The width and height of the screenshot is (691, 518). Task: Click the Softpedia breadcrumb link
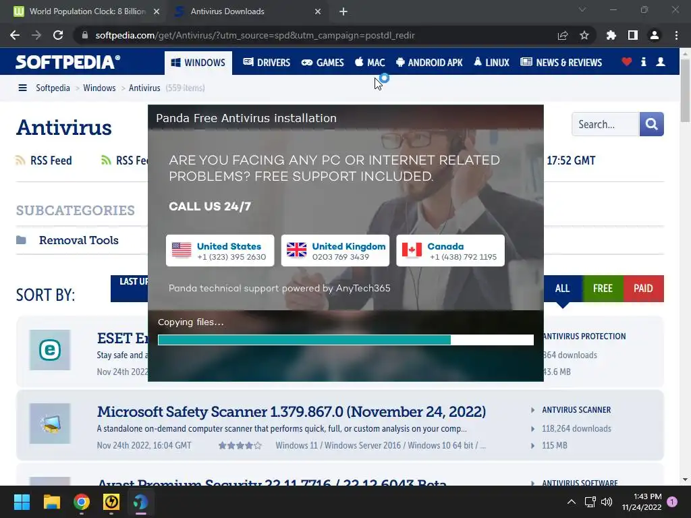coord(53,88)
